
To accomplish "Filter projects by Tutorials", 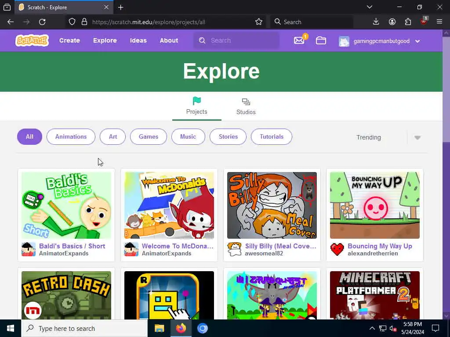I will [272, 137].
